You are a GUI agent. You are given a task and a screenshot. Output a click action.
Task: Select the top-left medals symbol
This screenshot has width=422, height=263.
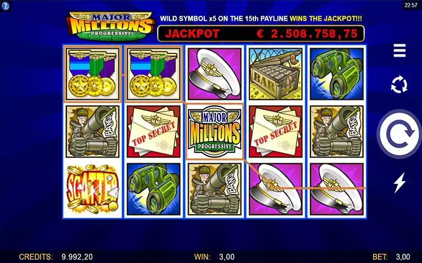click(x=92, y=74)
